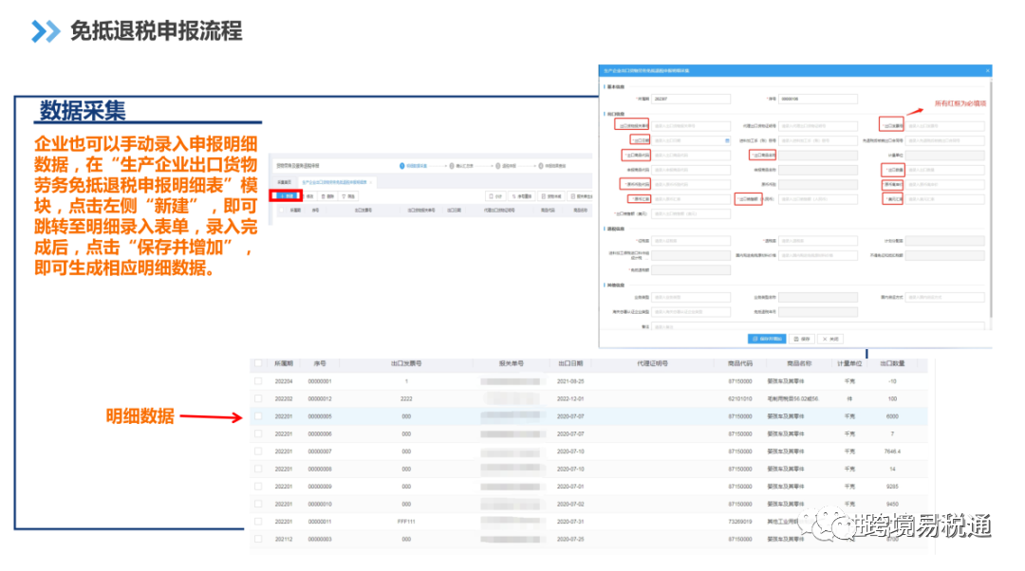
Task: Click the 序号 input showing 00000106
Action: pyautogui.click(x=818, y=99)
